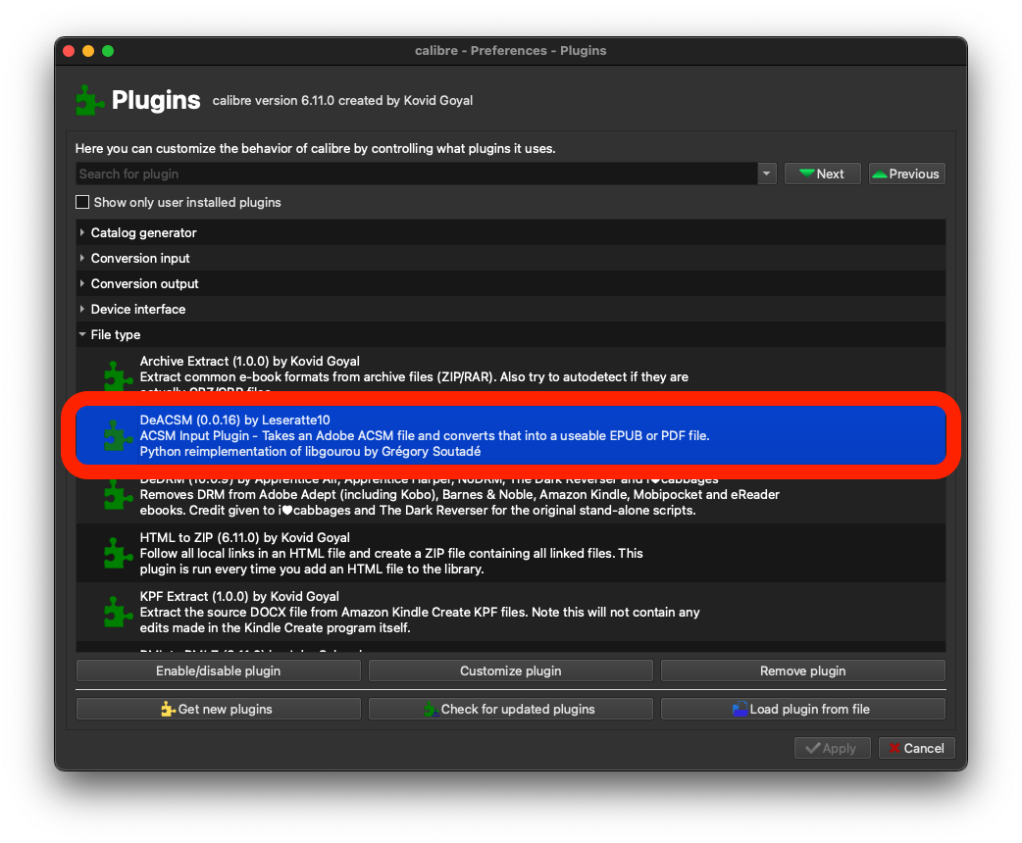Image resolution: width=1022 pixels, height=843 pixels.
Task: Click the blue icon on Load plugin from file
Action: (x=740, y=709)
